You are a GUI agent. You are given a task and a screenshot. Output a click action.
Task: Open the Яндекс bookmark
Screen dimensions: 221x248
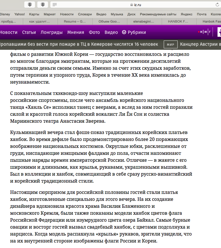pos(187,14)
